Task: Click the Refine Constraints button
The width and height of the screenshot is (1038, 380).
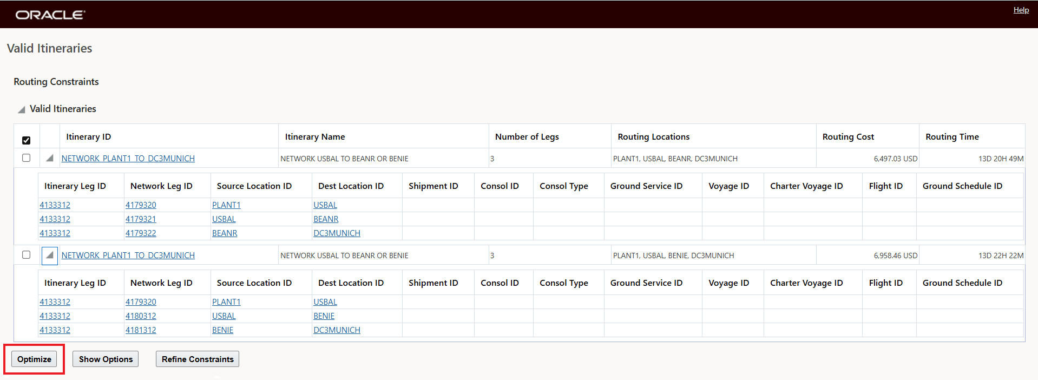Action: pyautogui.click(x=198, y=359)
